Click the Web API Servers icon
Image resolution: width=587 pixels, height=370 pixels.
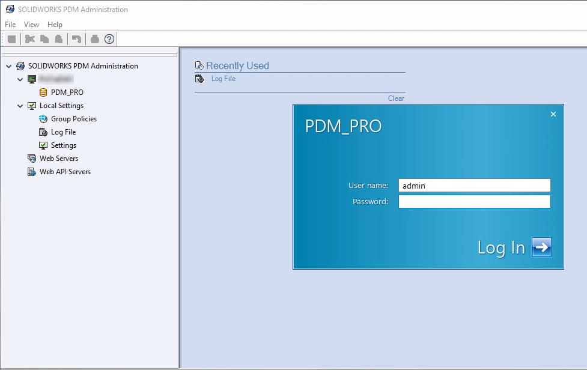click(32, 172)
